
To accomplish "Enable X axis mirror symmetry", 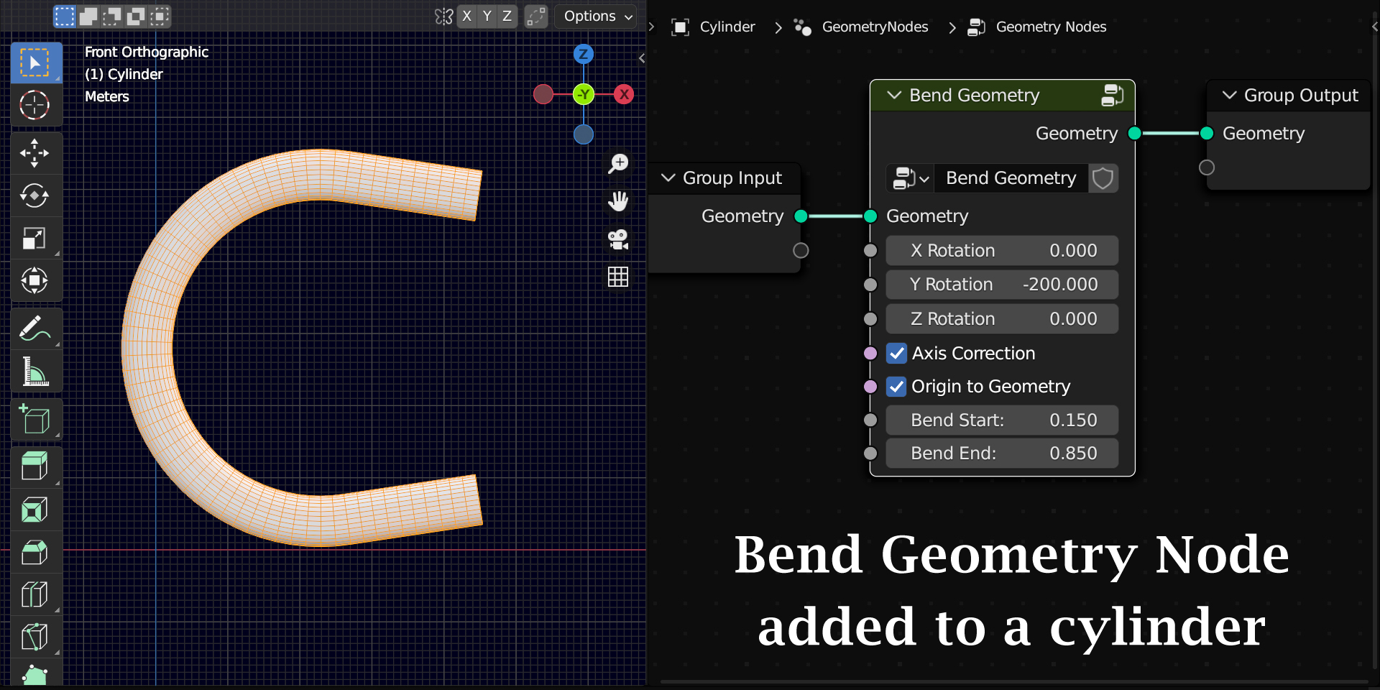I will tap(466, 16).
